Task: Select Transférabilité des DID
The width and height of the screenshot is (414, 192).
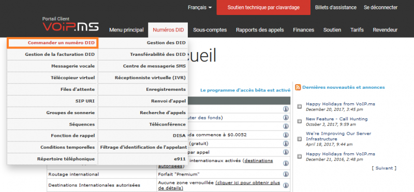Action: (x=143, y=55)
